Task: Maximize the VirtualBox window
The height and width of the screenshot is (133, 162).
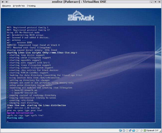Action: point(159,2)
